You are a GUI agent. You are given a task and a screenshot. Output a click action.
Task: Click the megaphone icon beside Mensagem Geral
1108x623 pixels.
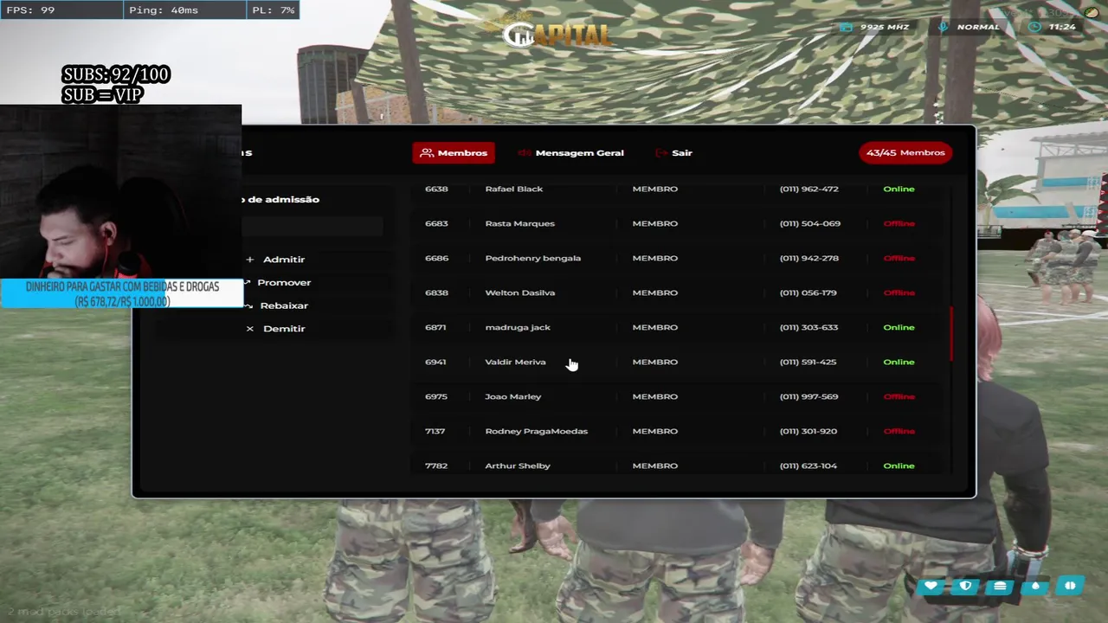(x=525, y=153)
